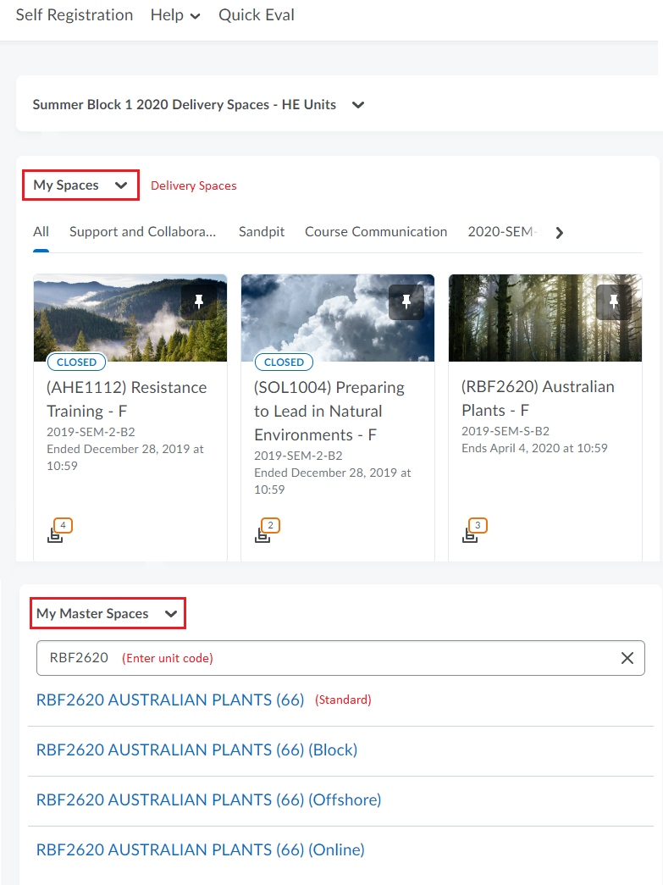
Task: Open the Help menu
Action: click(x=175, y=15)
